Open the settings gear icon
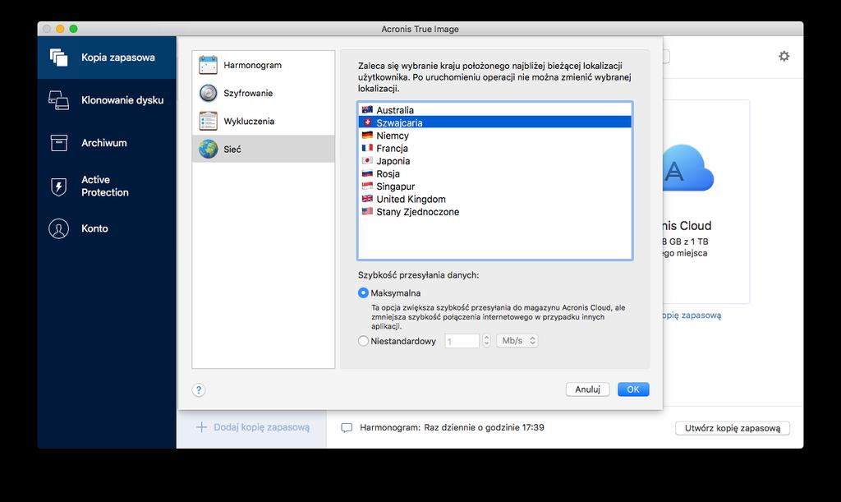This screenshot has height=502, width=841. [784, 57]
